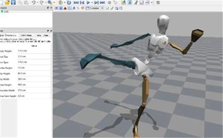Redo with the second curved arrow icon

[42, 3]
